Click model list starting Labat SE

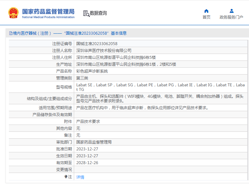160,87
